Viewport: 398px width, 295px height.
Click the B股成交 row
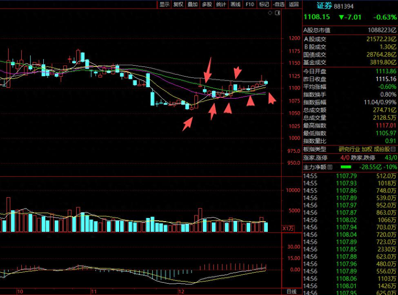[x=350, y=47]
